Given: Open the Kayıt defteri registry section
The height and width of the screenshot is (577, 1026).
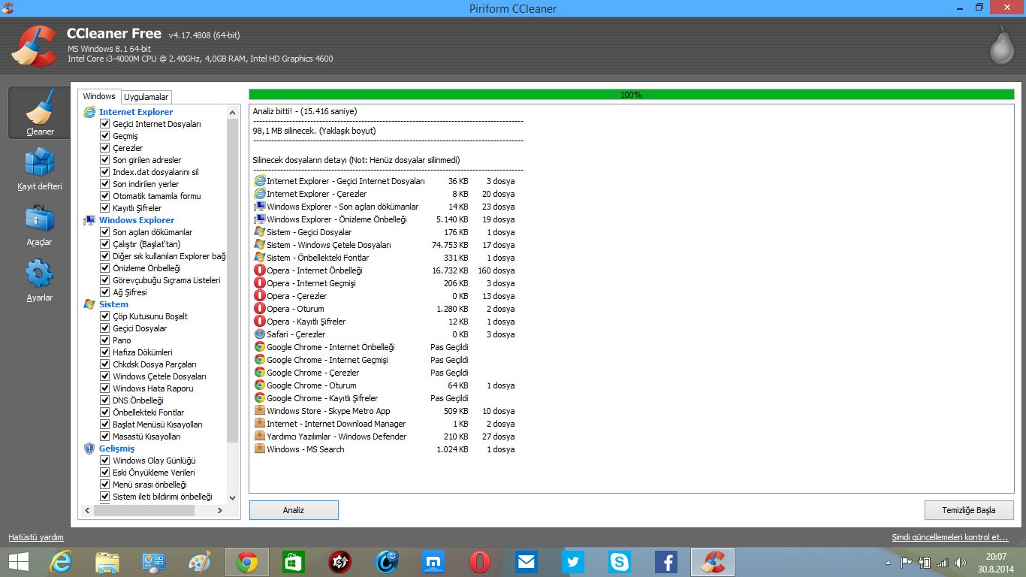Looking at the screenshot, I should pos(40,169).
